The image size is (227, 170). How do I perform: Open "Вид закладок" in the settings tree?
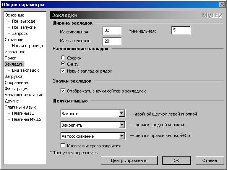25,70
